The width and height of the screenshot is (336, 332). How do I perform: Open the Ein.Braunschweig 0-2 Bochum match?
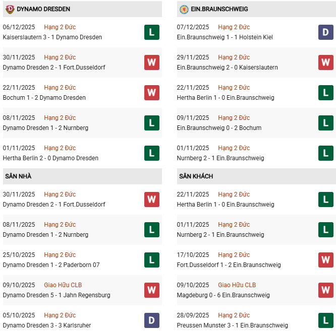tap(219, 128)
